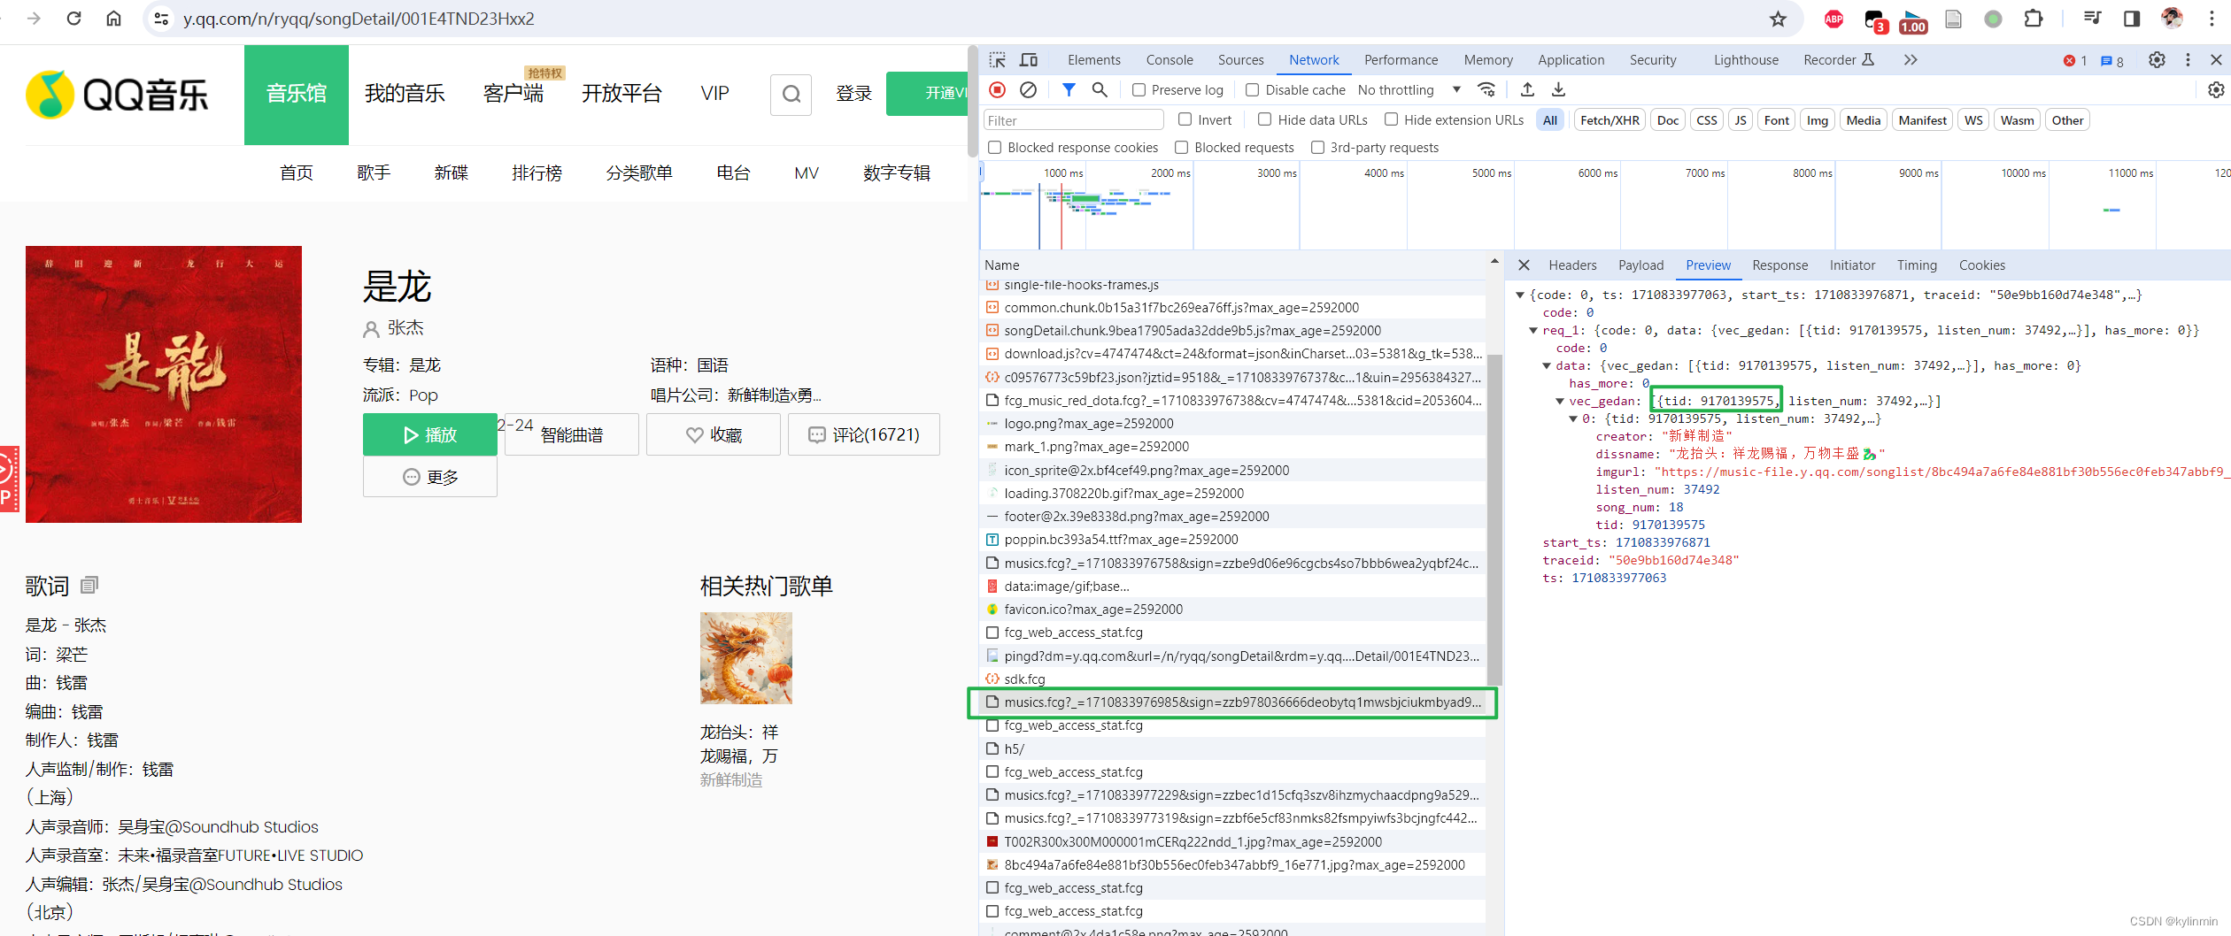Toggle DevTools device toolbar icon
Viewport: 2231px width, 936px height.
tap(1029, 60)
